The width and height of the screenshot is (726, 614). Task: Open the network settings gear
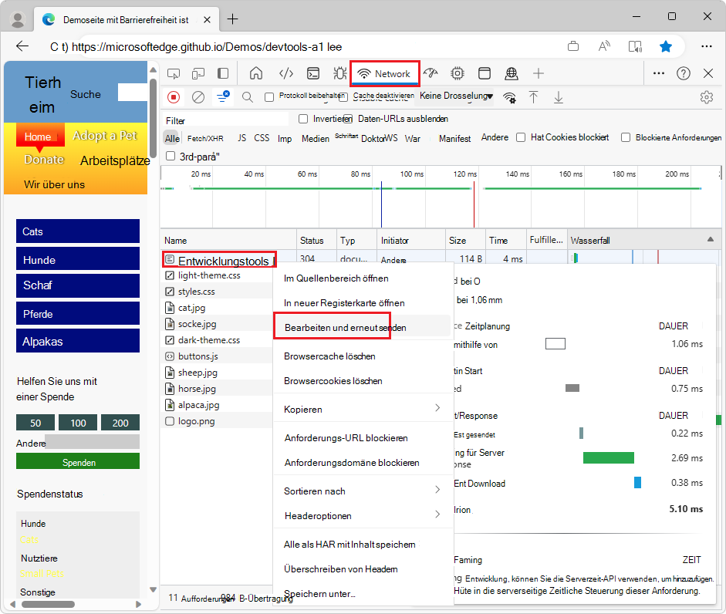(706, 97)
